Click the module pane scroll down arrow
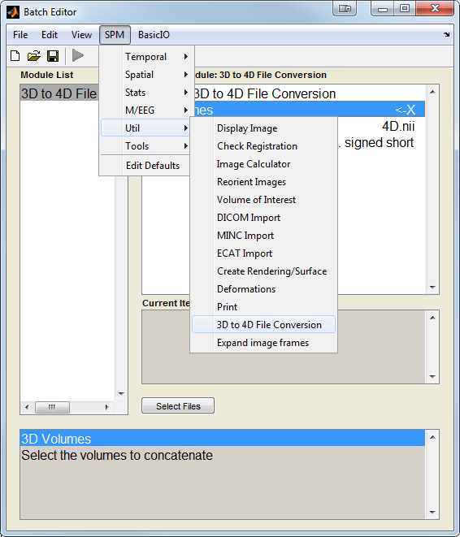 click(432, 288)
